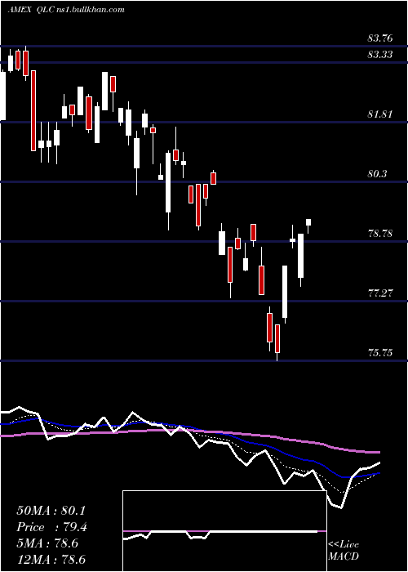Screen dimensions: 408x572
Task: Click the 5MA : 78.6 readout
Action: (x=47, y=543)
